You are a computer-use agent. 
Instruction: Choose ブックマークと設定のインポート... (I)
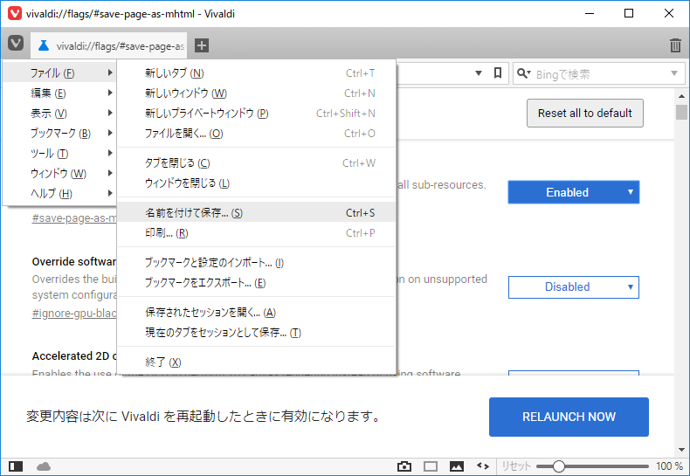(x=257, y=263)
